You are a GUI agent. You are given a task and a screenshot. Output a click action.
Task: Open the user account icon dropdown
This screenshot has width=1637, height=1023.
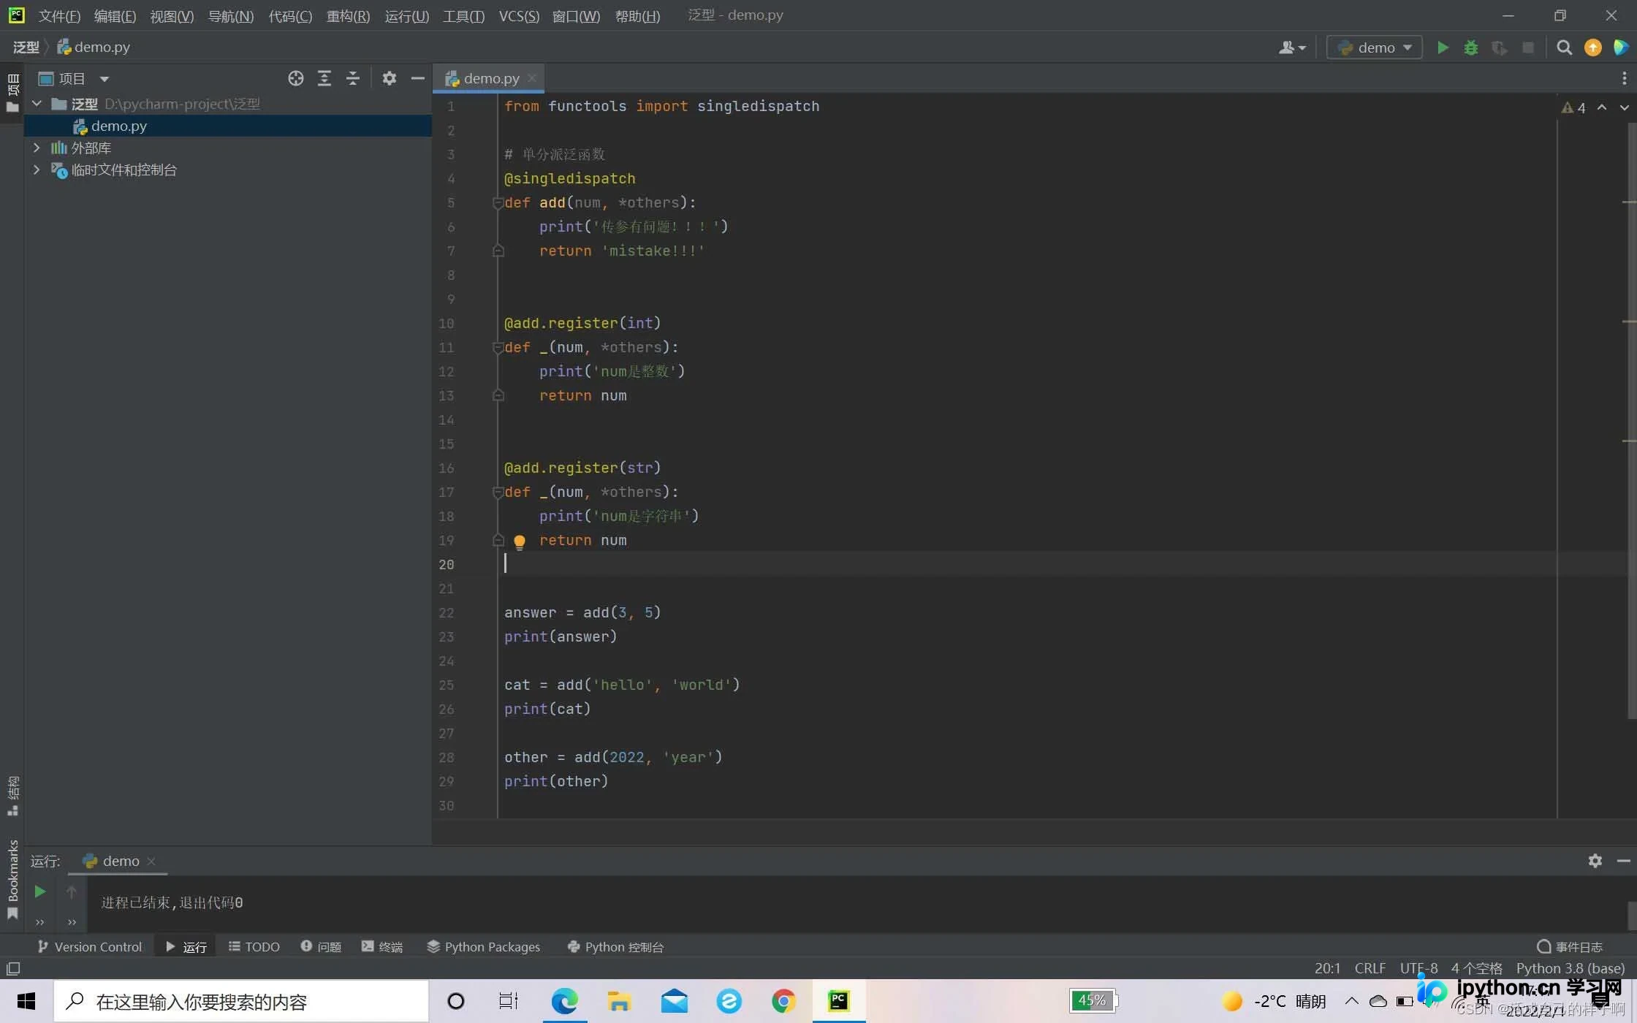coord(1292,47)
